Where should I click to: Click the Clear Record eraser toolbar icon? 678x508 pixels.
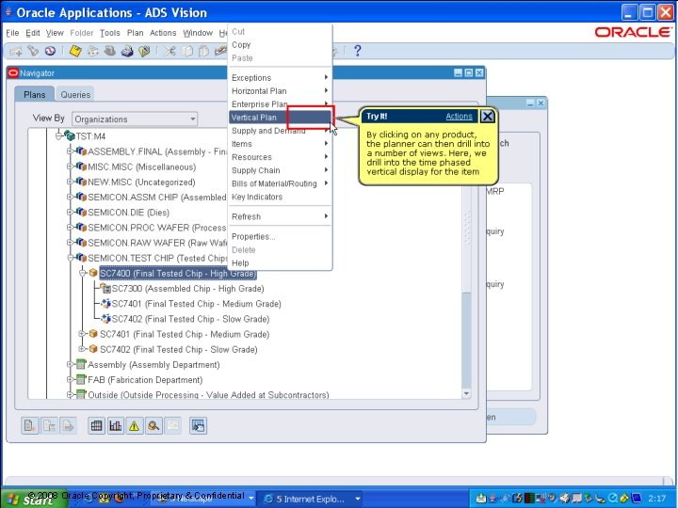pyautogui.click(x=220, y=51)
